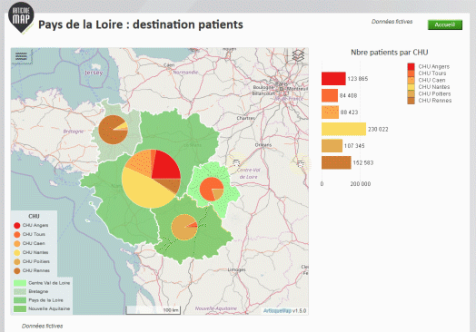476x332 pixels.
Task: Click Centre Val de Loire legend swatch
Action: 20,283
